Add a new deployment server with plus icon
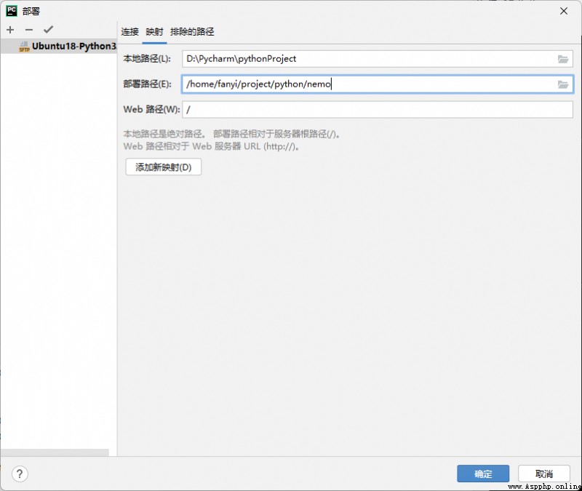 point(10,30)
